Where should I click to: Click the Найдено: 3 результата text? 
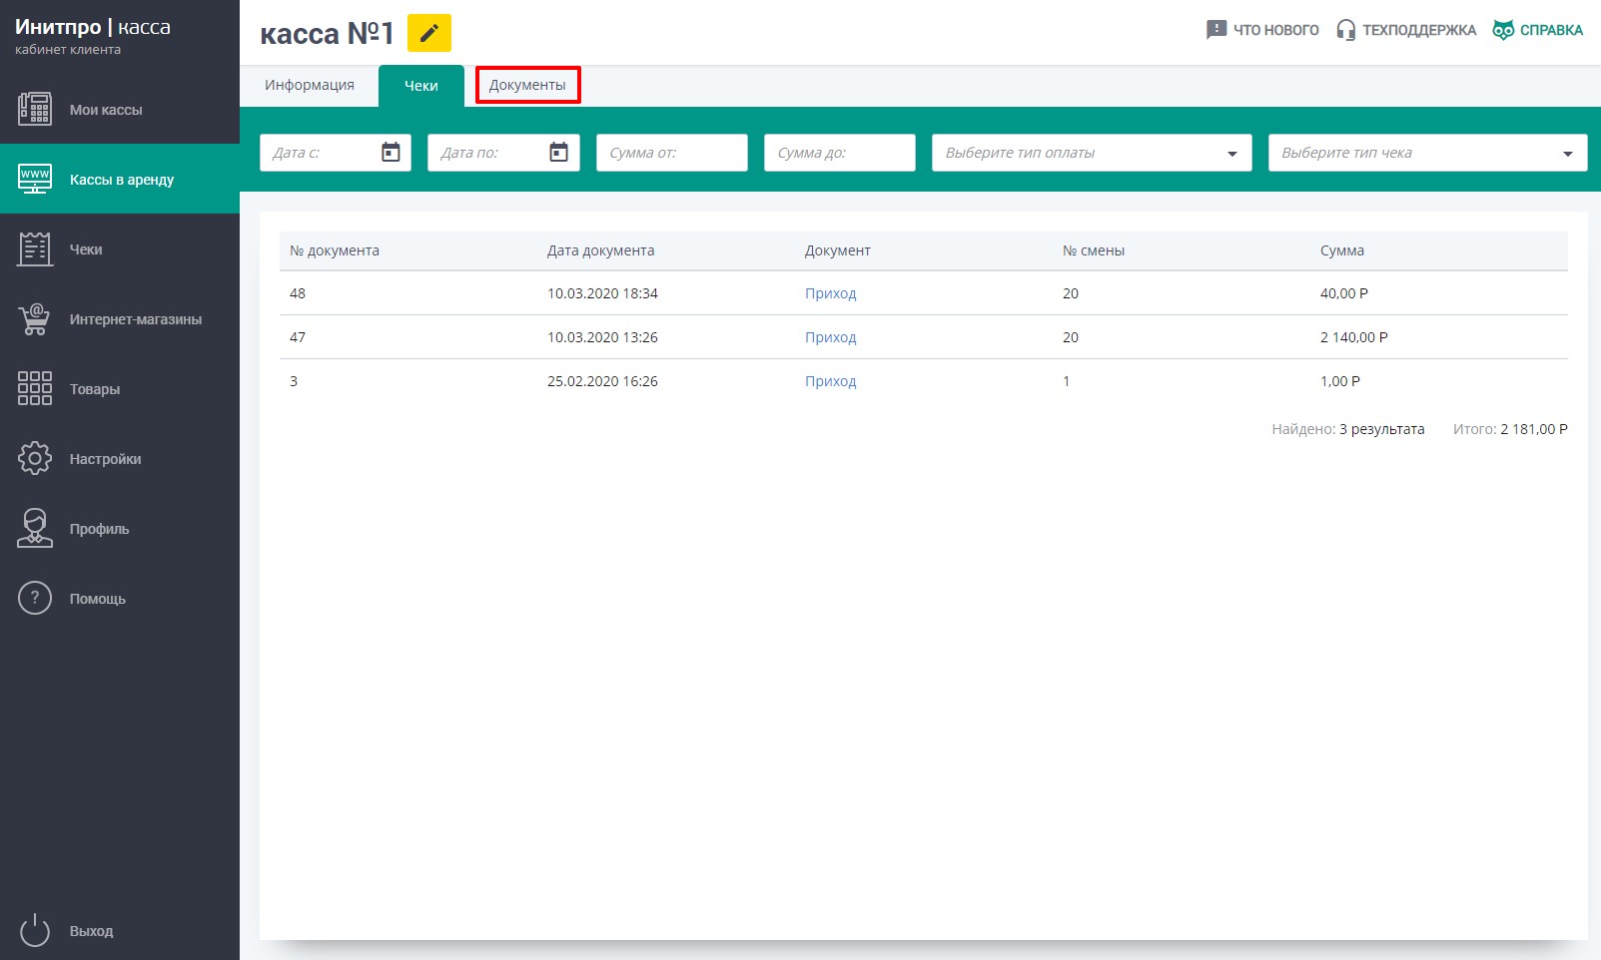pos(1348,429)
